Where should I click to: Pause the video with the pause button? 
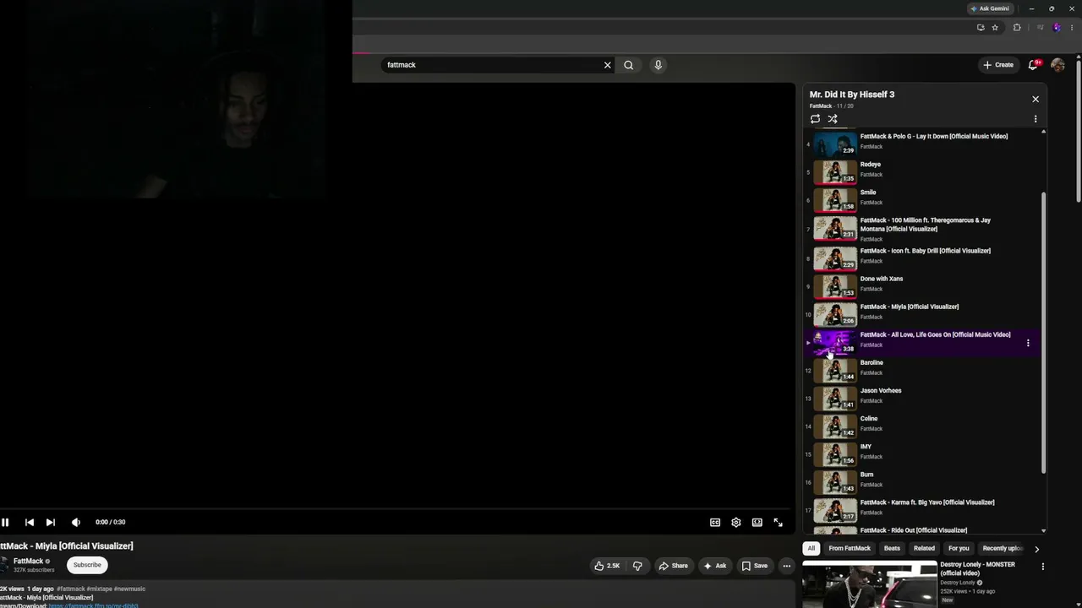tap(5, 523)
